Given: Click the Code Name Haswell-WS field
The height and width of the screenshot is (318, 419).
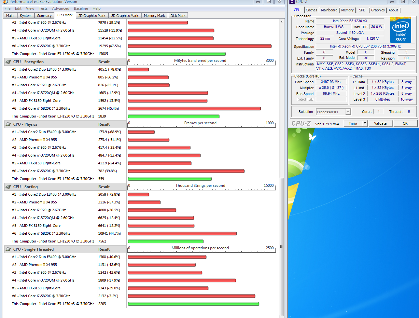Looking at the screenshot, I should click(x=333, y=27).
